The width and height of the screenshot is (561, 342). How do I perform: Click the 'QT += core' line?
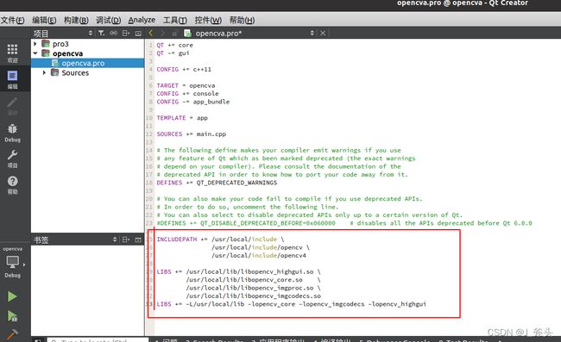174,45
